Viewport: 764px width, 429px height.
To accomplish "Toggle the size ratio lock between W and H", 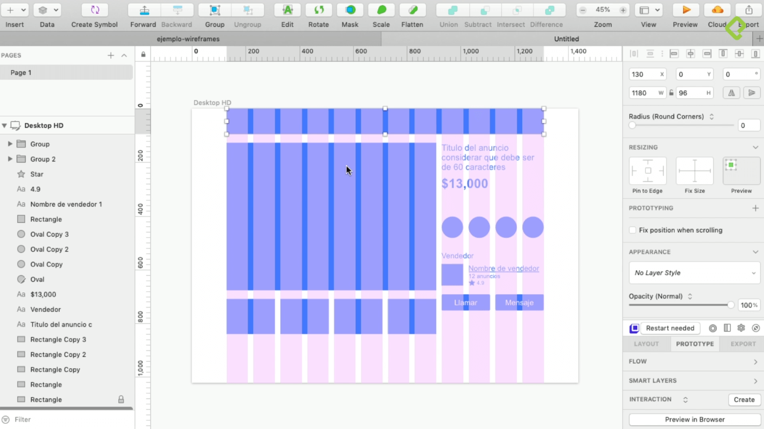I will (671, 93).
